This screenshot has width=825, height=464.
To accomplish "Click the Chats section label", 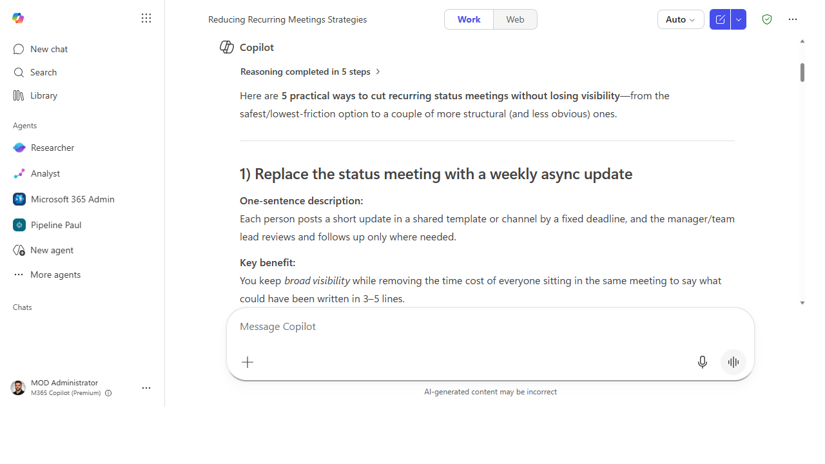I will pyautogui.click(x=23, y=307).
